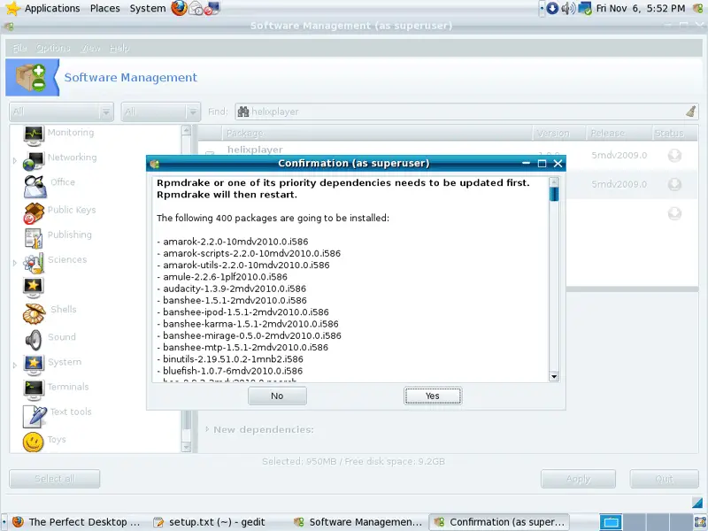Open the View menu
The width and height of the screenshot is (708, 531).
pyautogui.click(x=91, y=48)
